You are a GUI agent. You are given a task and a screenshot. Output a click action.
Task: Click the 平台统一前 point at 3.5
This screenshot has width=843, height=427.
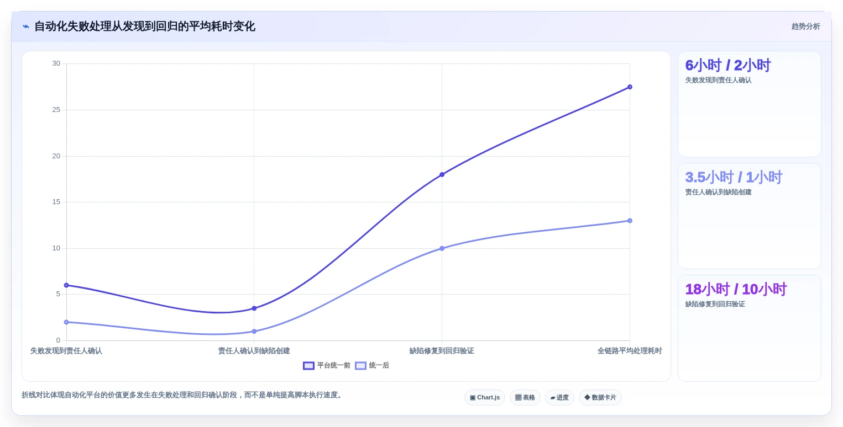[254, 308]
